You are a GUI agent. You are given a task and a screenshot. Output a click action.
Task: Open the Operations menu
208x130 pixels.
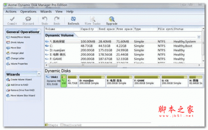[28, 11]
